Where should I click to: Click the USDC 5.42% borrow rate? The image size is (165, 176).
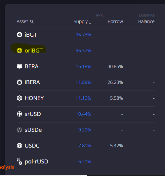[116, 146]
